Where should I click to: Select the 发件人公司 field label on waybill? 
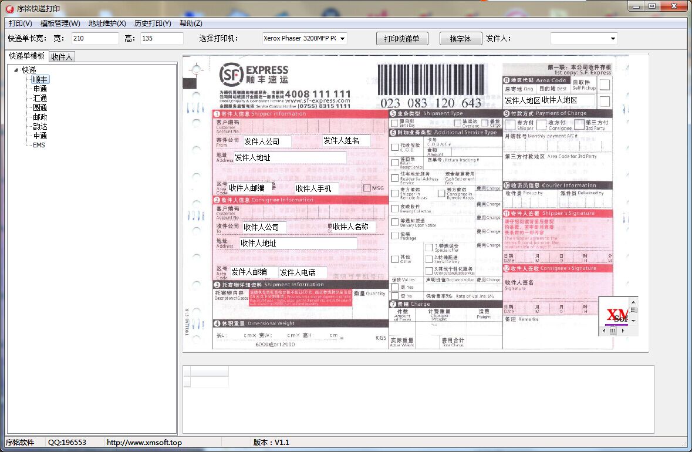[x=267, y=141]
